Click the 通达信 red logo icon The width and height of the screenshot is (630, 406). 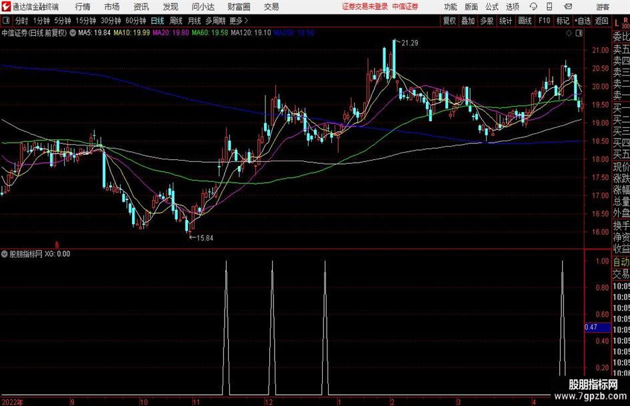[6, 7]
